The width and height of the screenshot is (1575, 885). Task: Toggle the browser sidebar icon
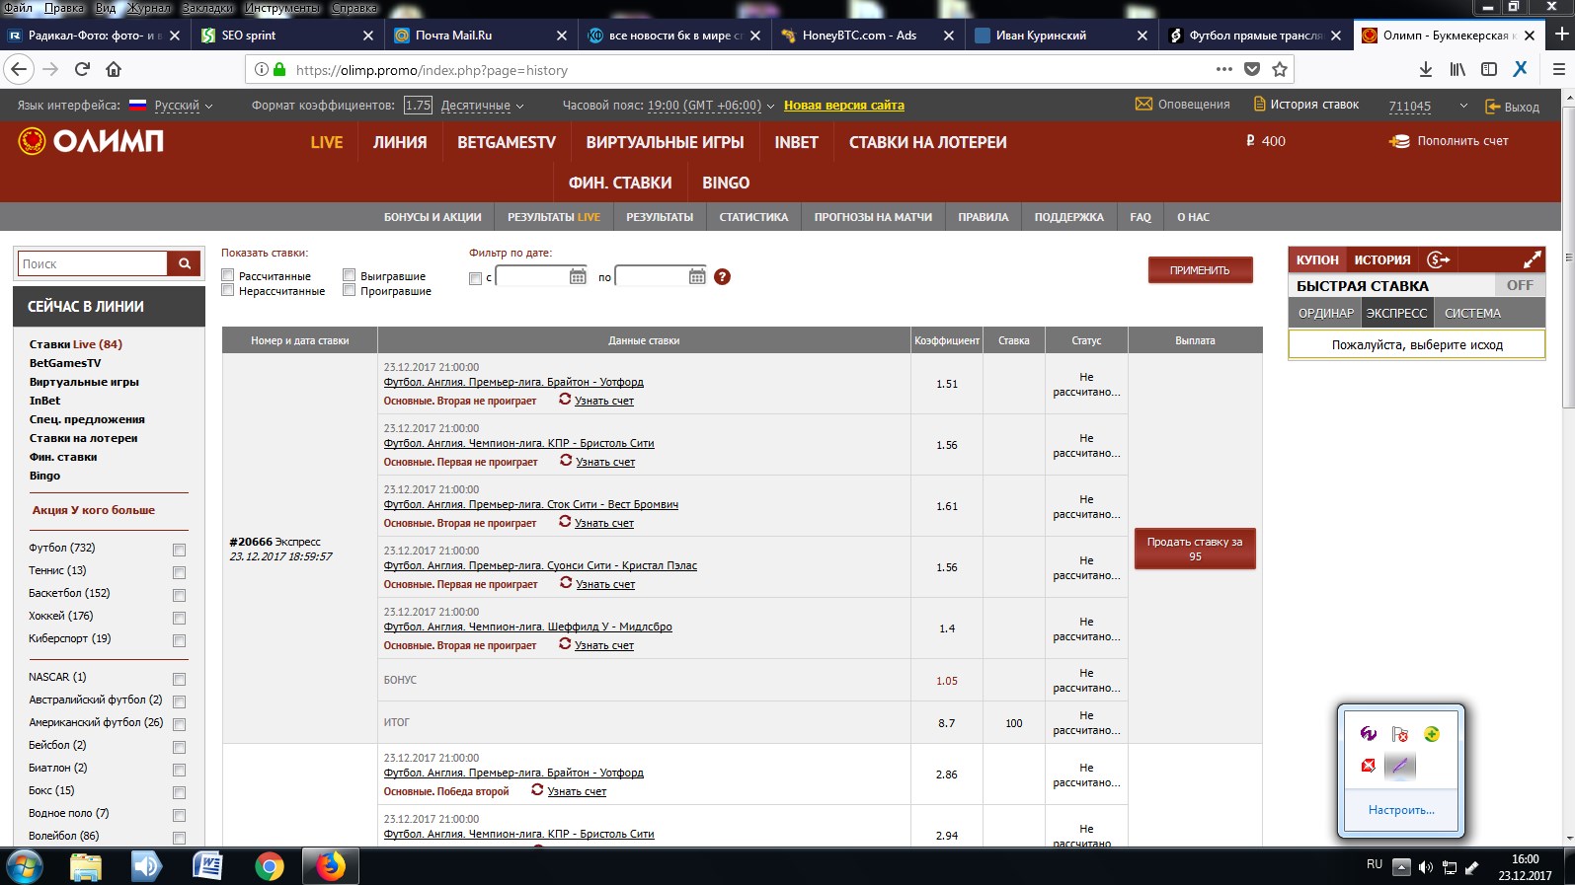click(x=1489, y=69)
